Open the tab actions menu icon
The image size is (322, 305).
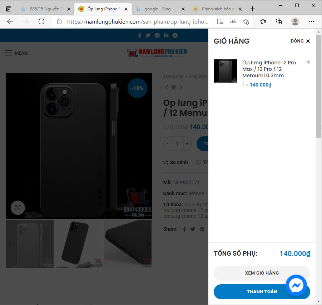(x=9, y=9)
